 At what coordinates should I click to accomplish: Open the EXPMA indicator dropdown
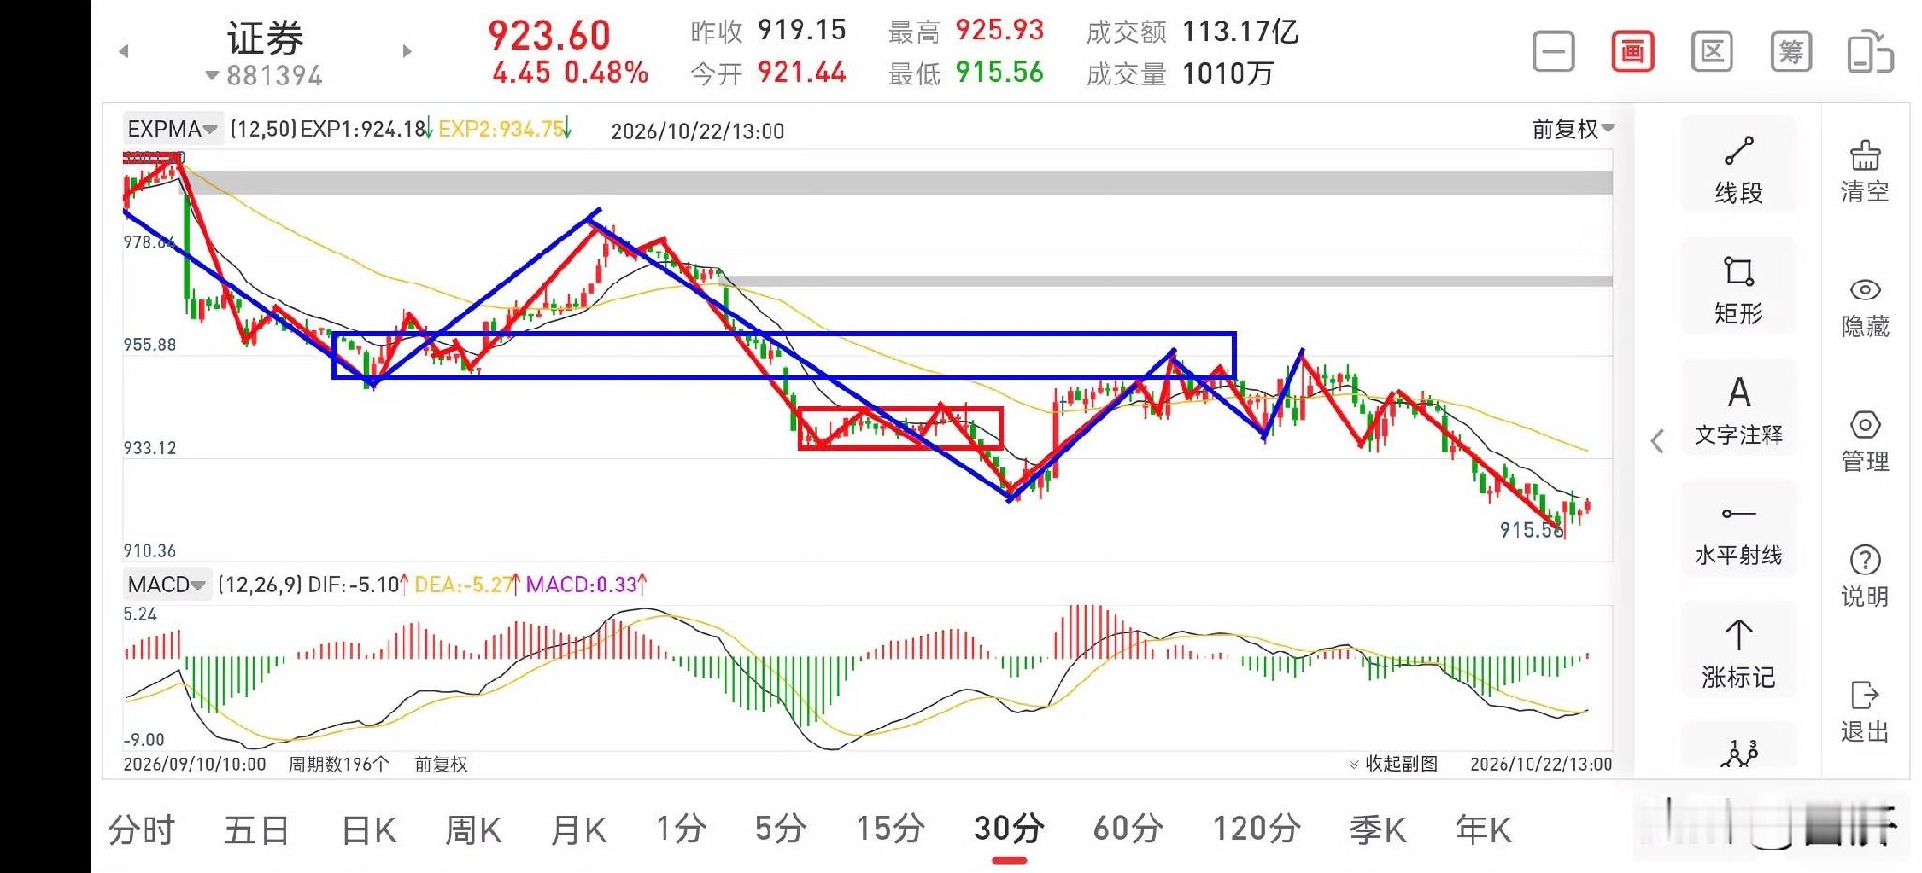click(x=172, y=129)
